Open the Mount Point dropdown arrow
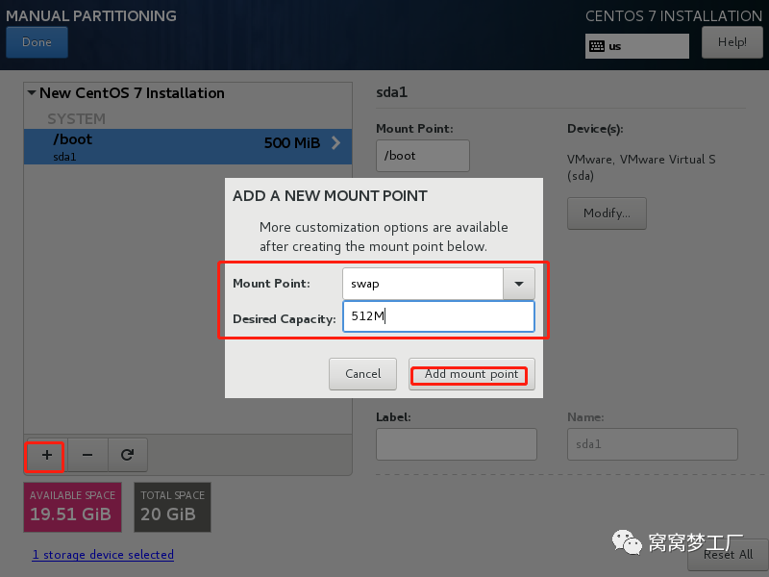This screenshot has width=769, height=577. [519, 284]
